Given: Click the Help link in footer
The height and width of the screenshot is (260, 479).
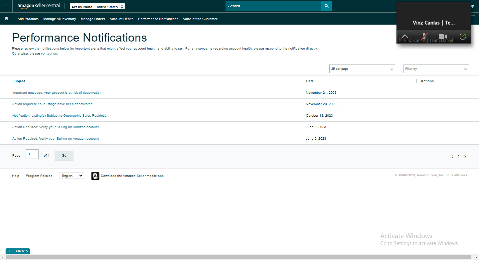Looking at the screenshot, I should [x=16, y=176].
